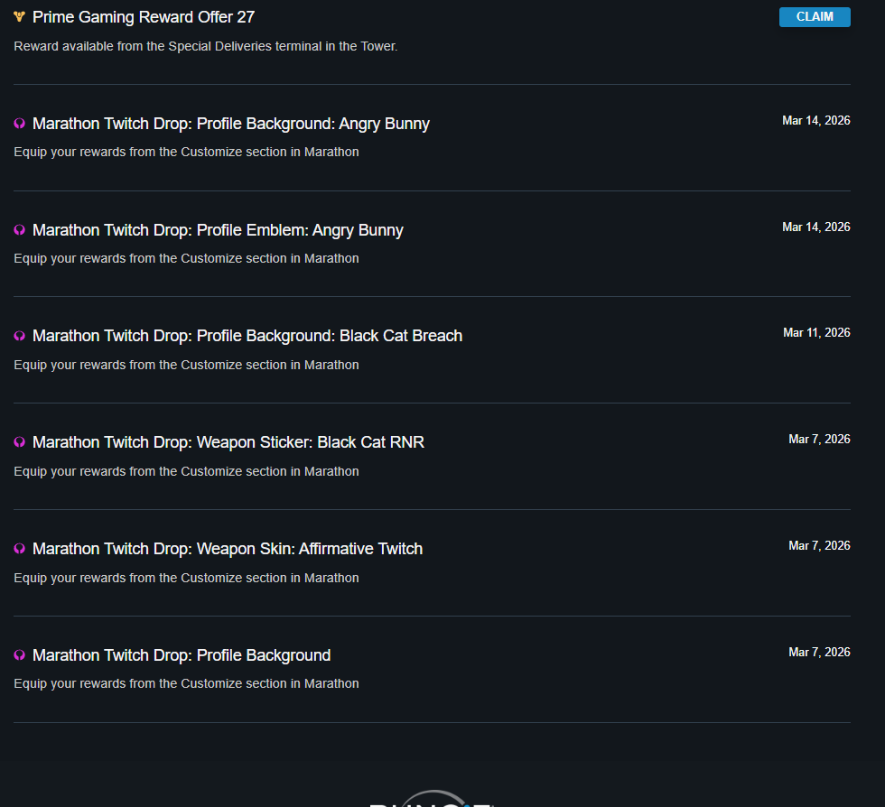The image size is (885, 807).
Task: Select the Profile Emblem: Angry Bunny title
Action: [218, 230]
